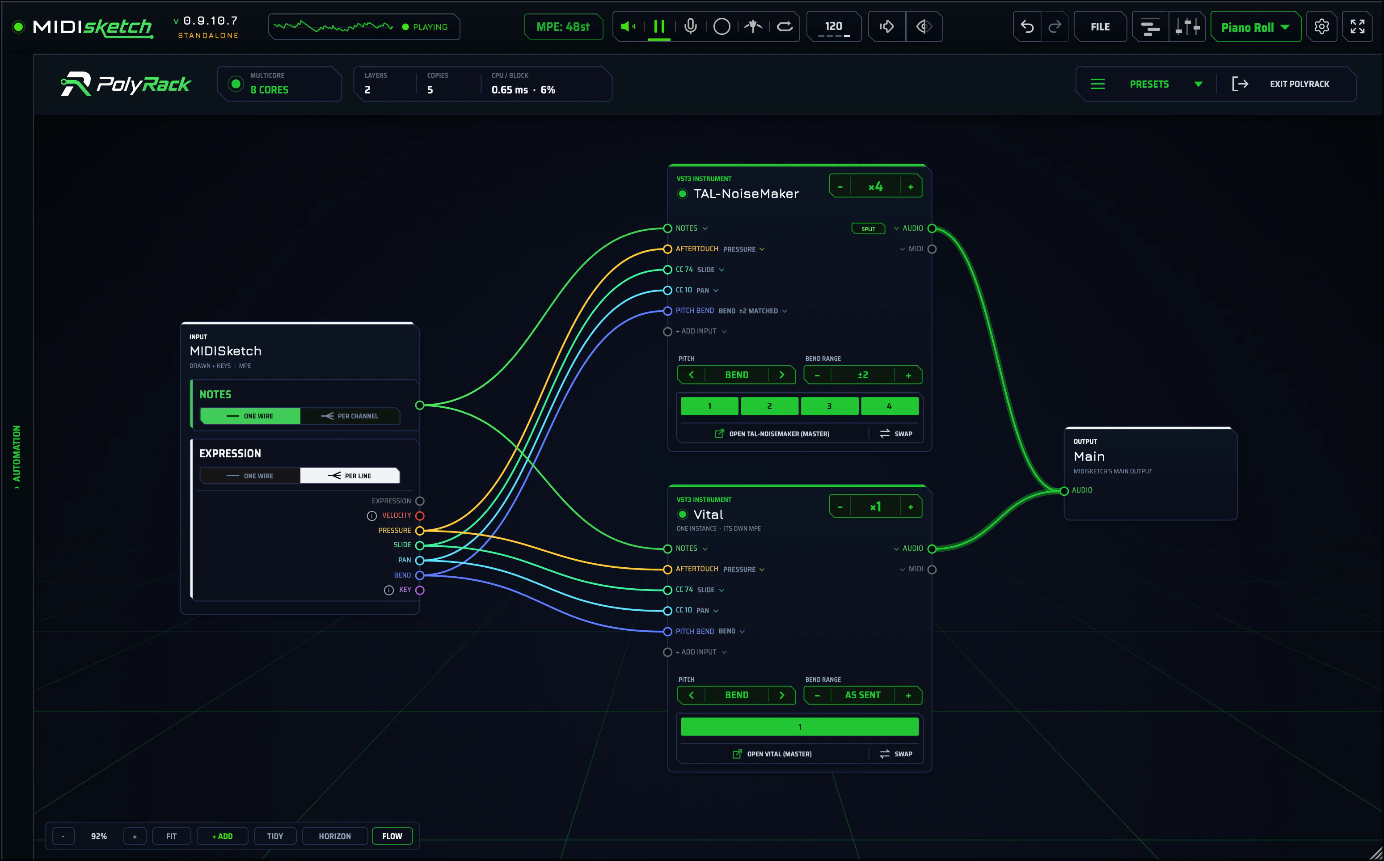Screen dimensions: 1384x861
Task: Toggle the Multicore 8 CORES power indicator
Action: [x=235, y=84]
